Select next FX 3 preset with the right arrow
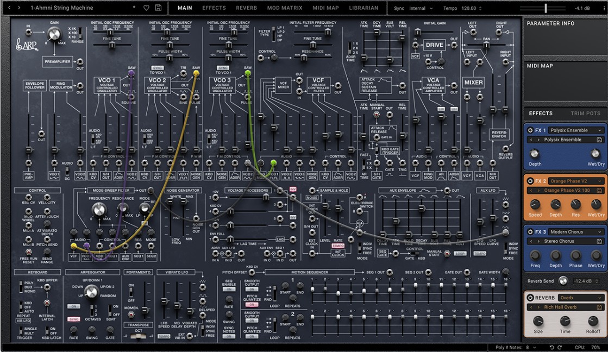Image resolution: width=608 pixels, height=352 pixels. pos(538,241)
